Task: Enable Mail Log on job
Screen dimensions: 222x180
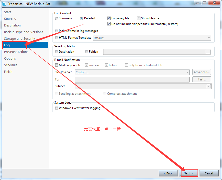Action: click(x=57, y=65)
